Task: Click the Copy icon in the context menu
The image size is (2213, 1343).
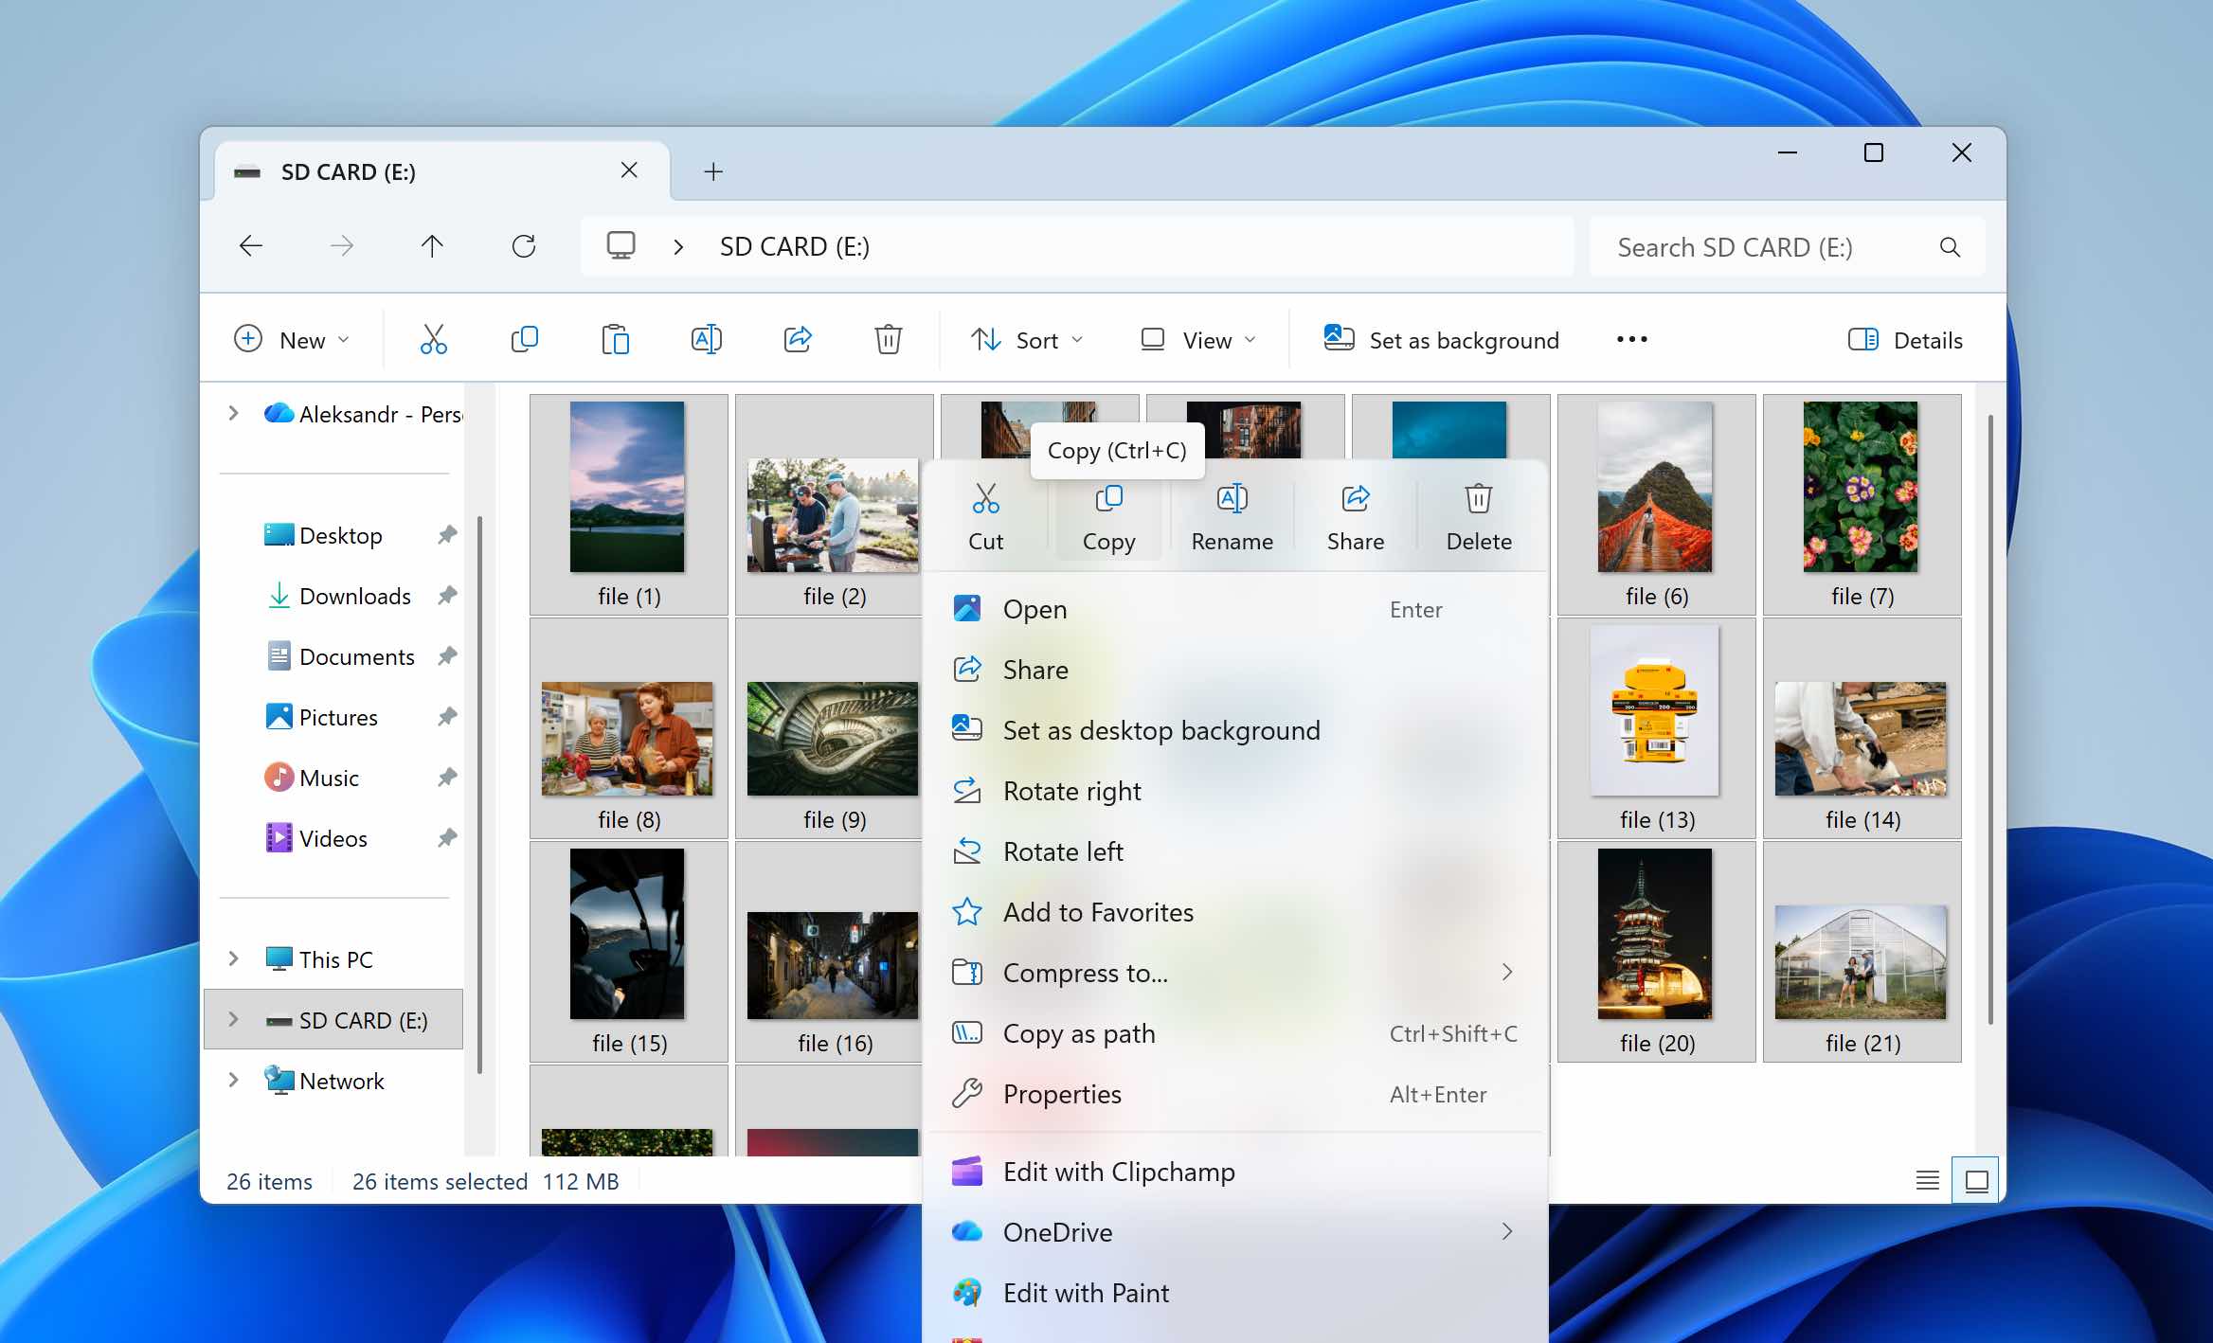Action: pyautogui.click(x=1108, y=514)
